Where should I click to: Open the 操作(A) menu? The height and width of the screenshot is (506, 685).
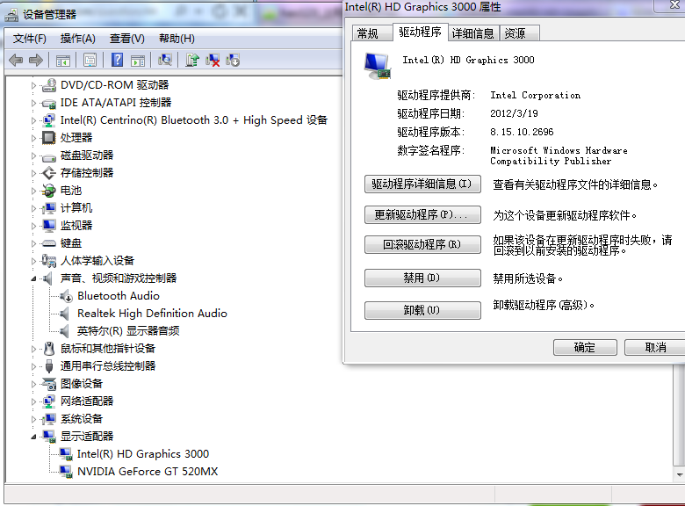pos(78,39)
